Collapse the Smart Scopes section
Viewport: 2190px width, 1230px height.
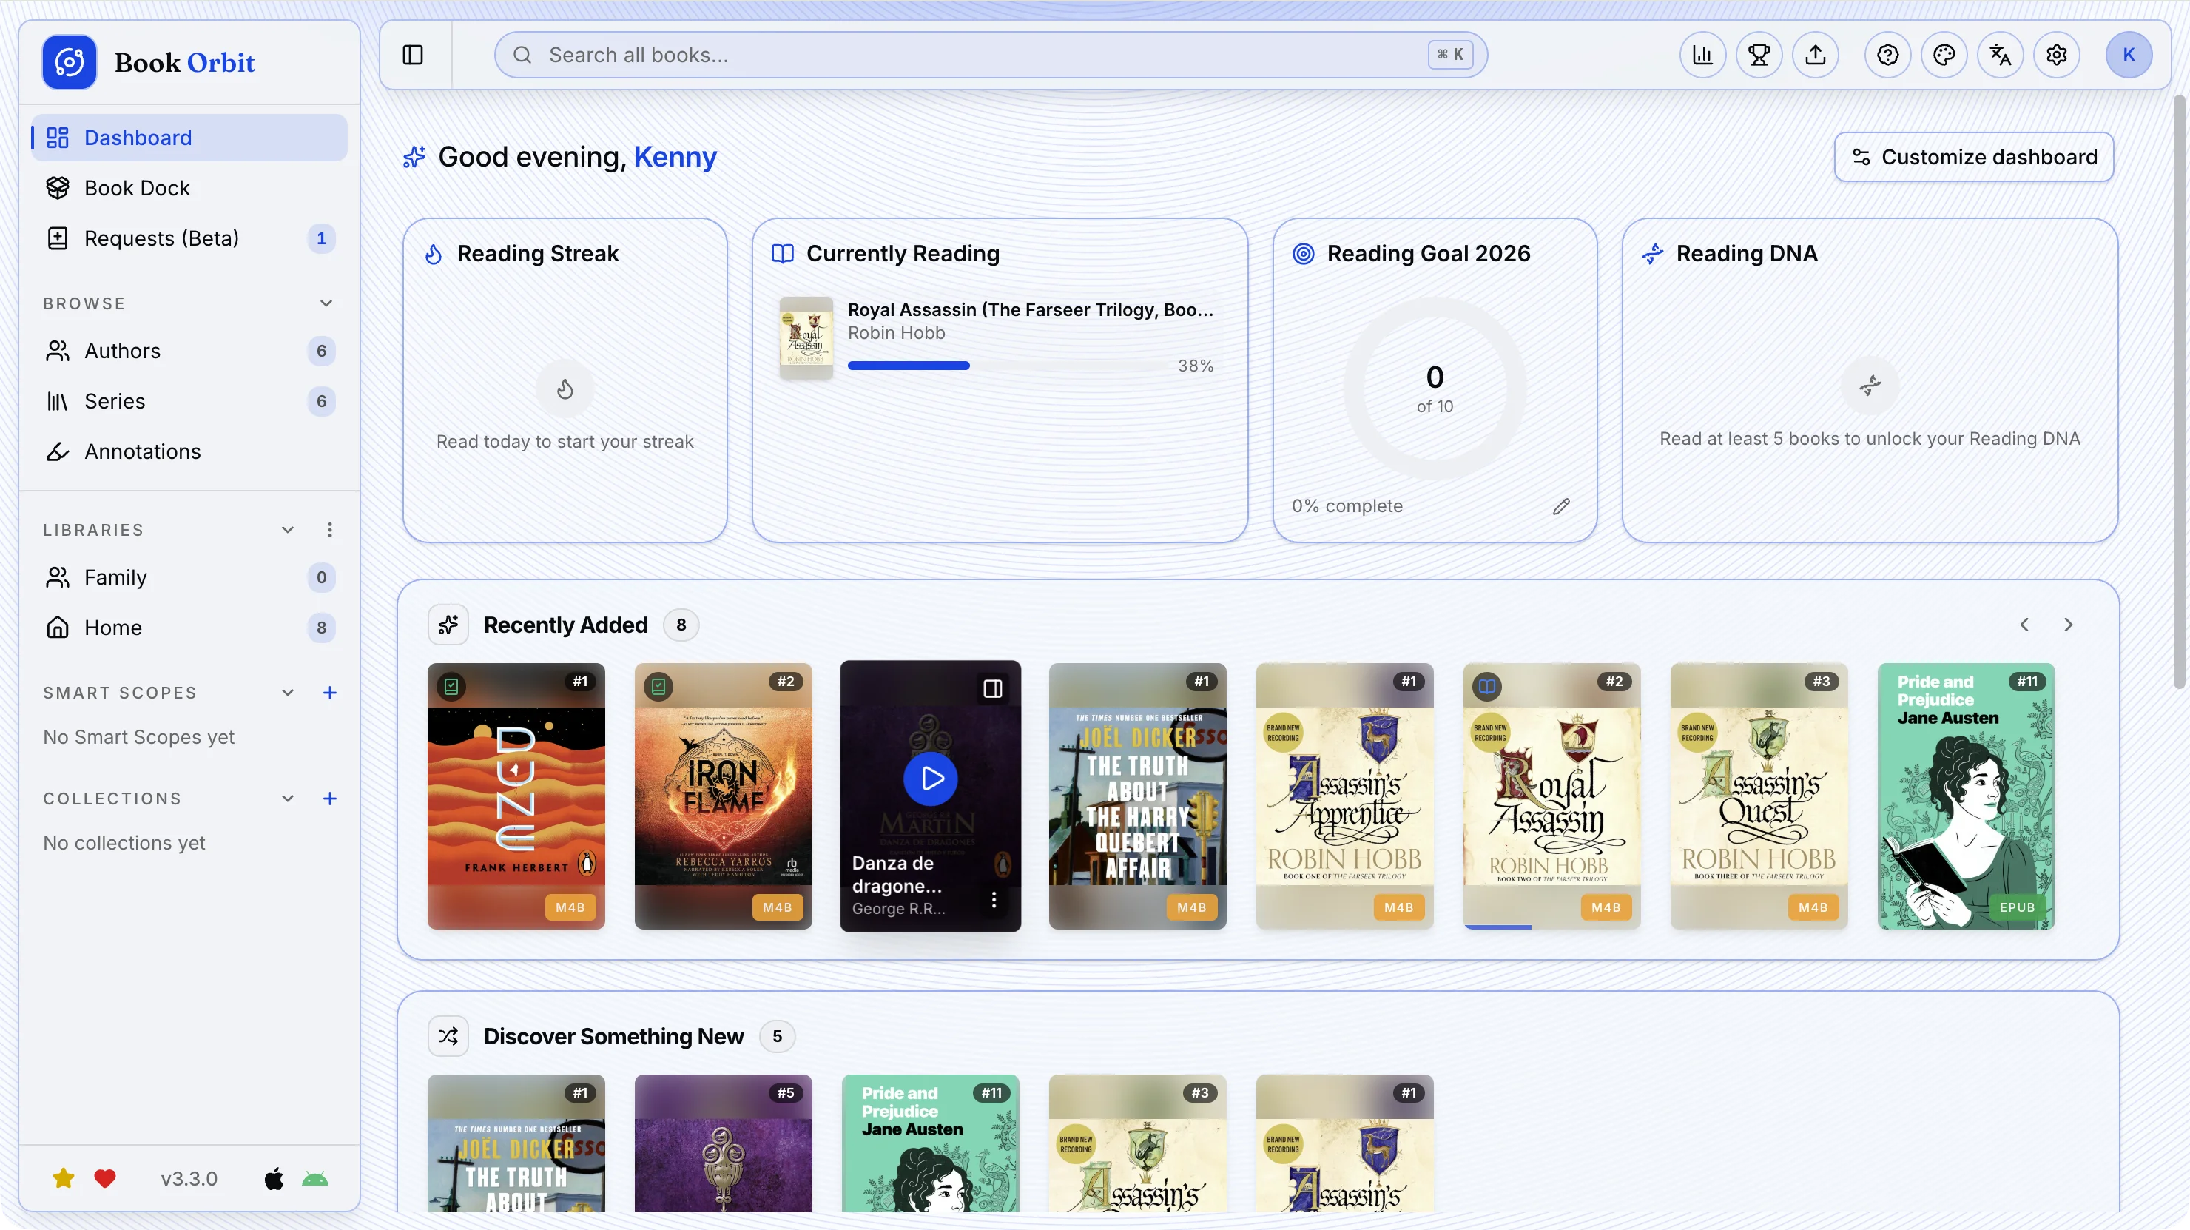tap(287, 693)
